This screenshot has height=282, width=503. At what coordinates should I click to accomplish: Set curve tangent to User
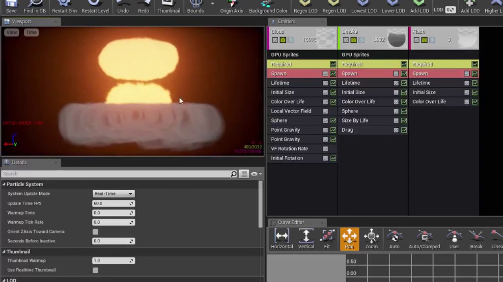[x=454, y=239]
